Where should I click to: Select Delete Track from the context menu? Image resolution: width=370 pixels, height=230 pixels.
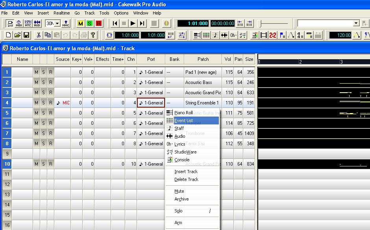[192, 179]
